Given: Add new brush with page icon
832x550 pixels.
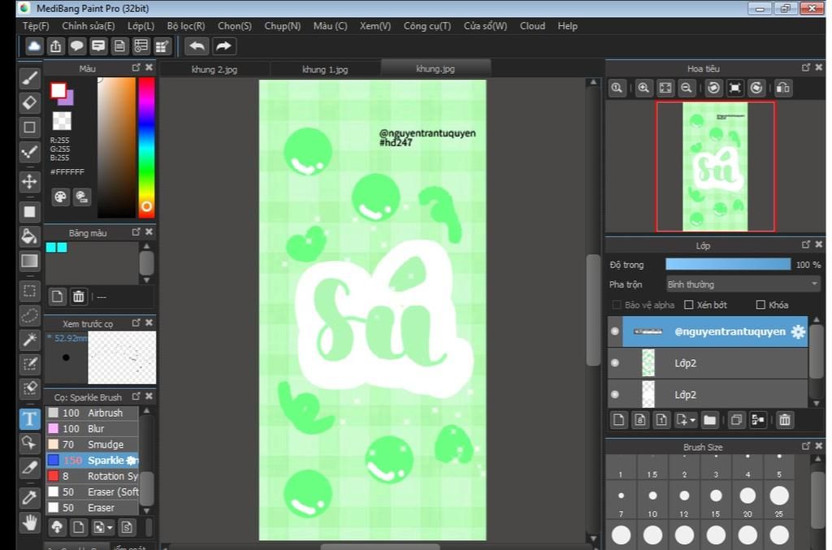Looking at the screenshot, I should 79,527.
